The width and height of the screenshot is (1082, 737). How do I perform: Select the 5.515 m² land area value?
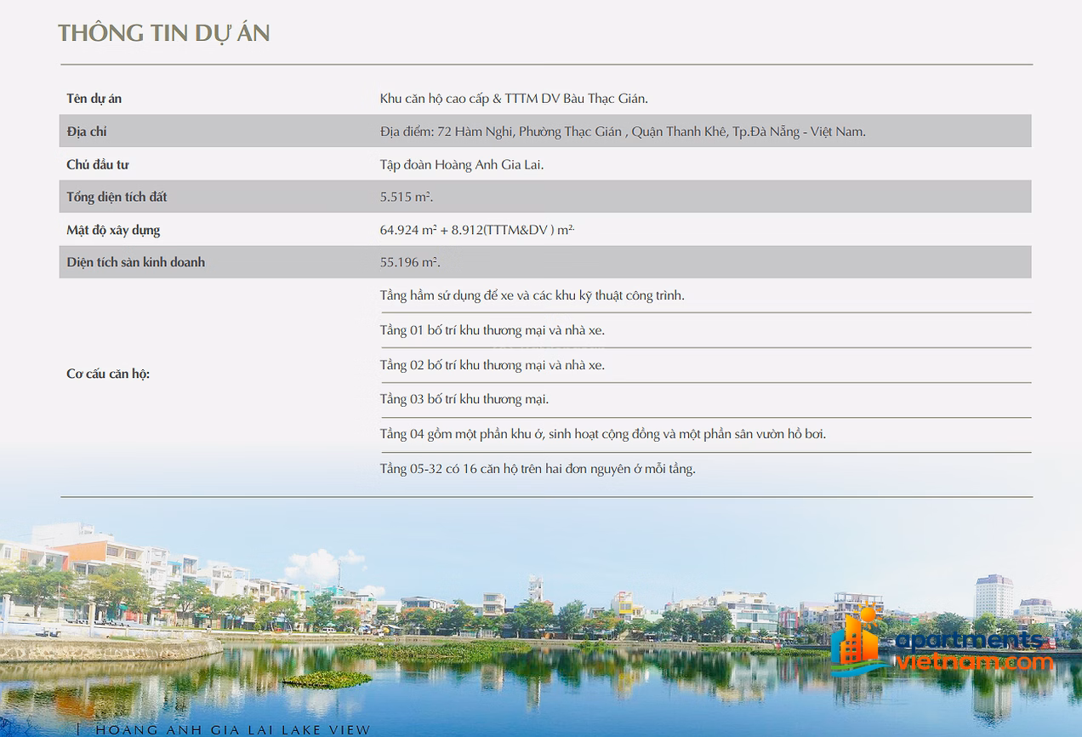[x=407, y=197]
